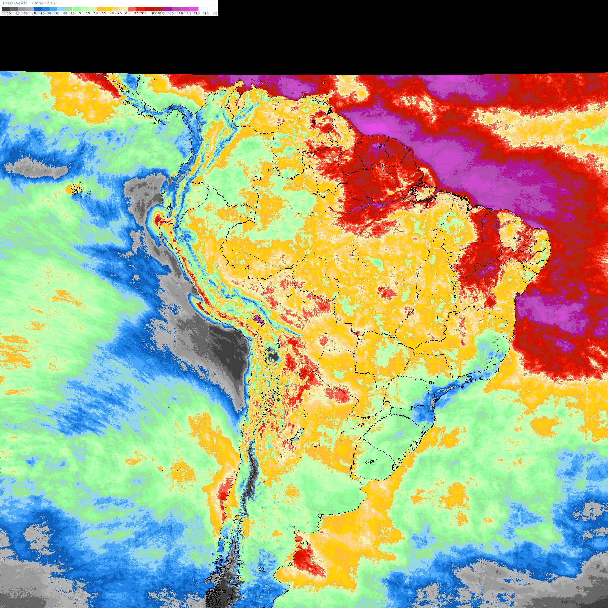The width and height of the screenshot is (608, 608).
Task: Select the 12.5 legend value
Action: [x=206, y=14]
